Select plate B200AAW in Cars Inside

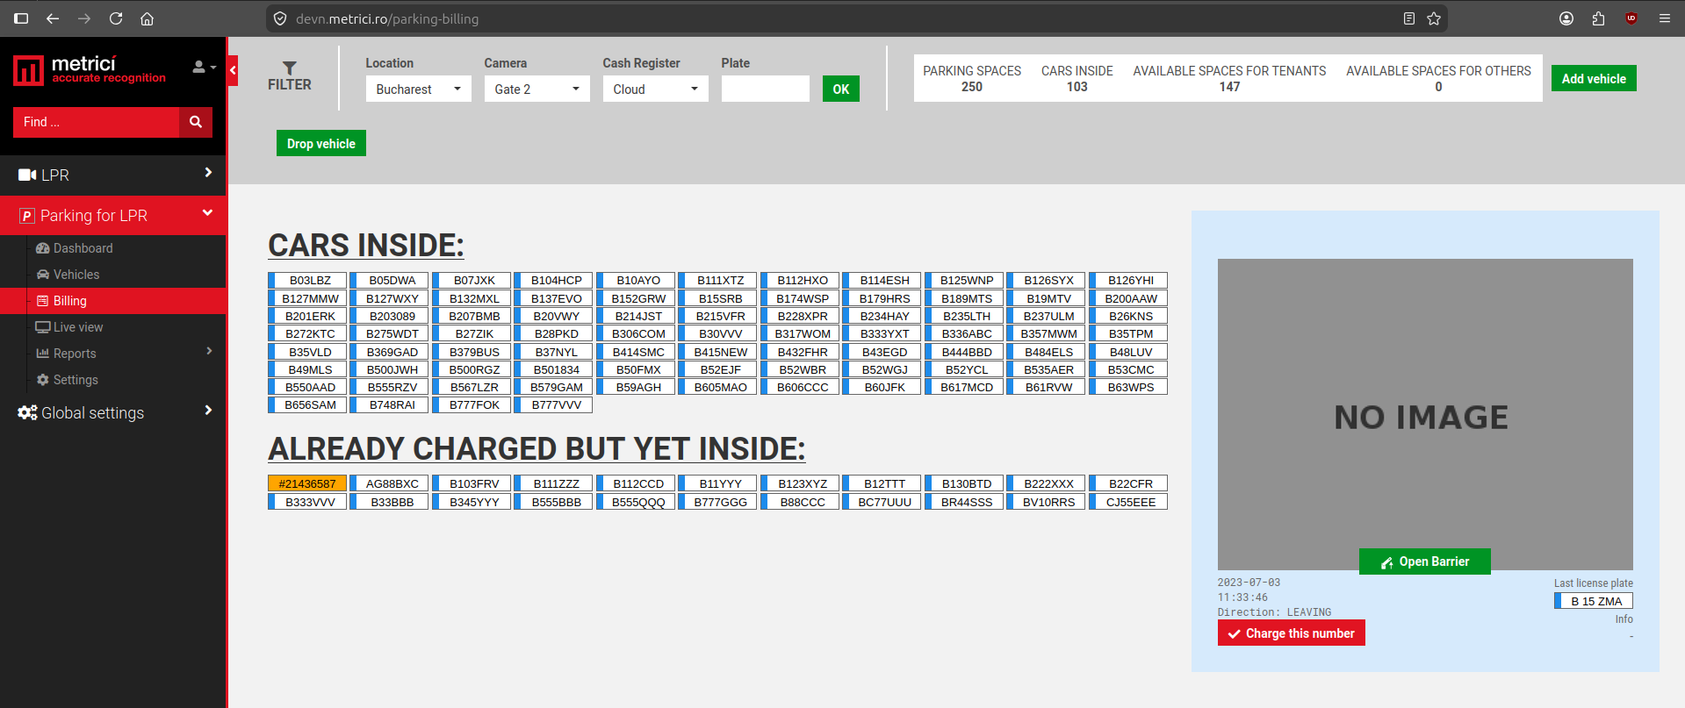click(x=1128, y=298)
